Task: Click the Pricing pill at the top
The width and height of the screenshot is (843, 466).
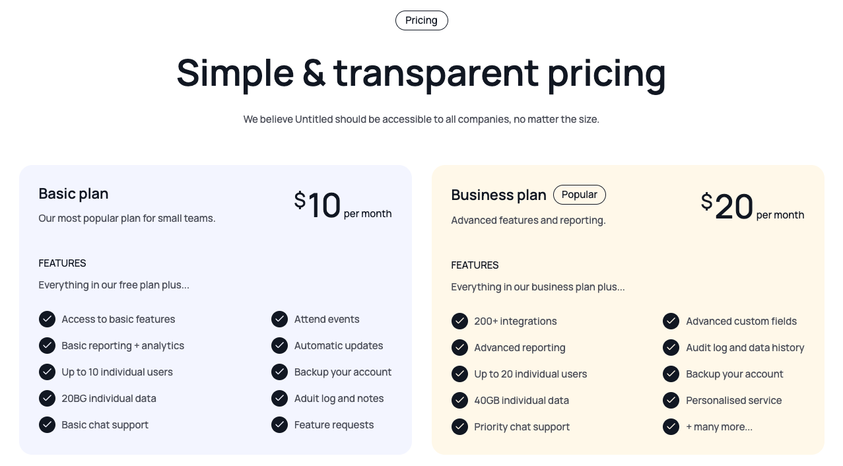Action: pos(421,20)
